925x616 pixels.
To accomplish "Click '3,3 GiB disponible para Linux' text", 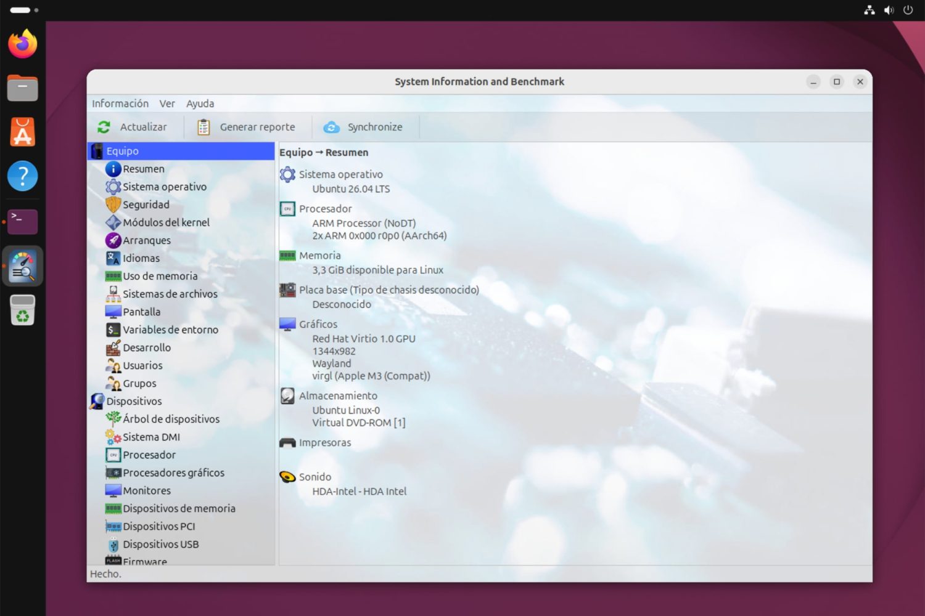I will click(377, 270).
